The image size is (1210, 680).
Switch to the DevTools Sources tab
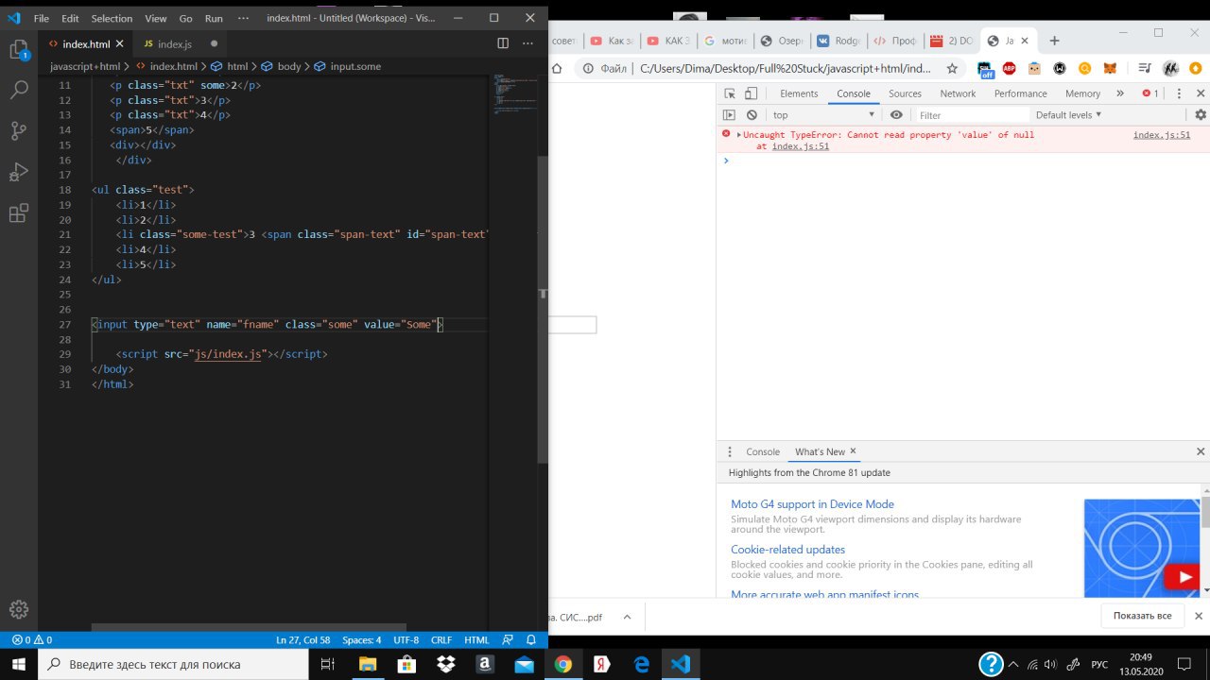pyautogui.click(x=905, y=93)
